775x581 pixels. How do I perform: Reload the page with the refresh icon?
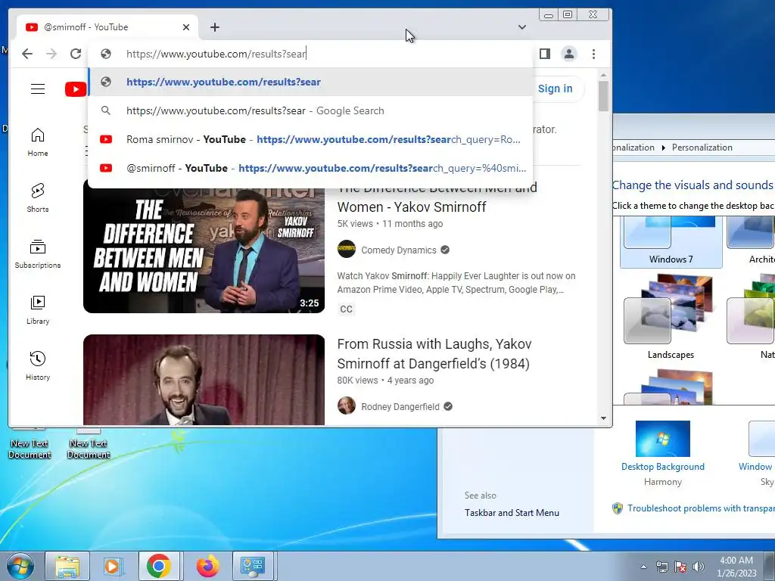pos(76,54)
